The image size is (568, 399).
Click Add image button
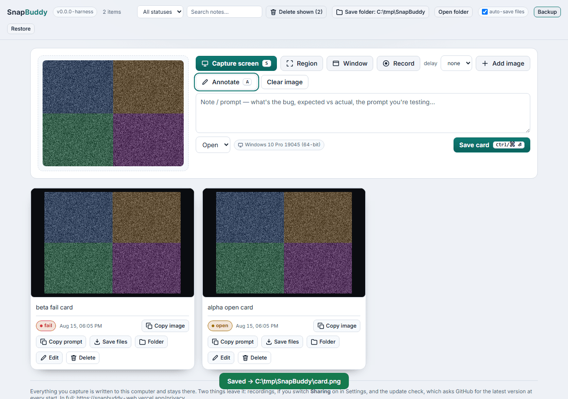(503, 63)
